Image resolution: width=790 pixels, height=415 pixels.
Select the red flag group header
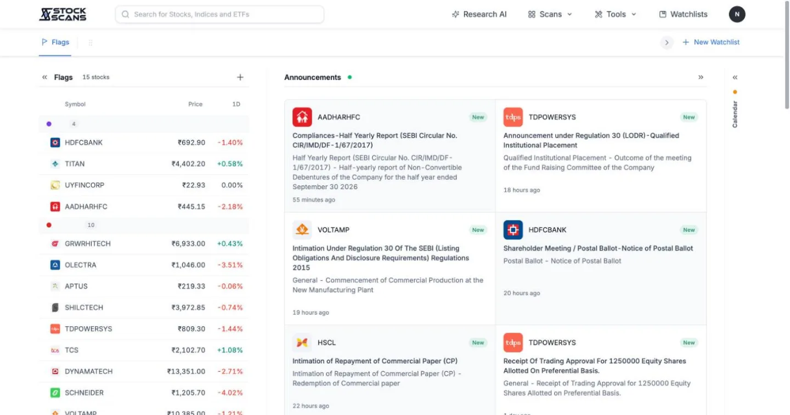coord(144,225)
